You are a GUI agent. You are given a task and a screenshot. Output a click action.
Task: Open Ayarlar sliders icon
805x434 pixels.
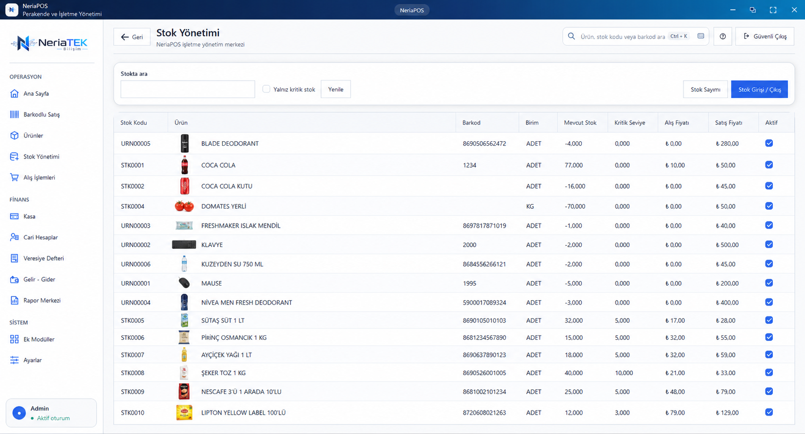click(15, 360)
